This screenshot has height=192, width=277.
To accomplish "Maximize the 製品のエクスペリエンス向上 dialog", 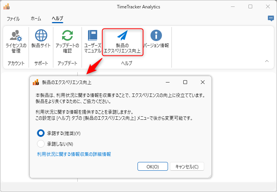I will pyautogui.click(x=185, y=82).
